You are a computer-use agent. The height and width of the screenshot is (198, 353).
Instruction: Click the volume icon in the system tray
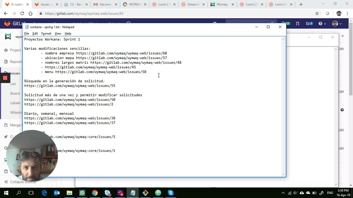(295, 193)
